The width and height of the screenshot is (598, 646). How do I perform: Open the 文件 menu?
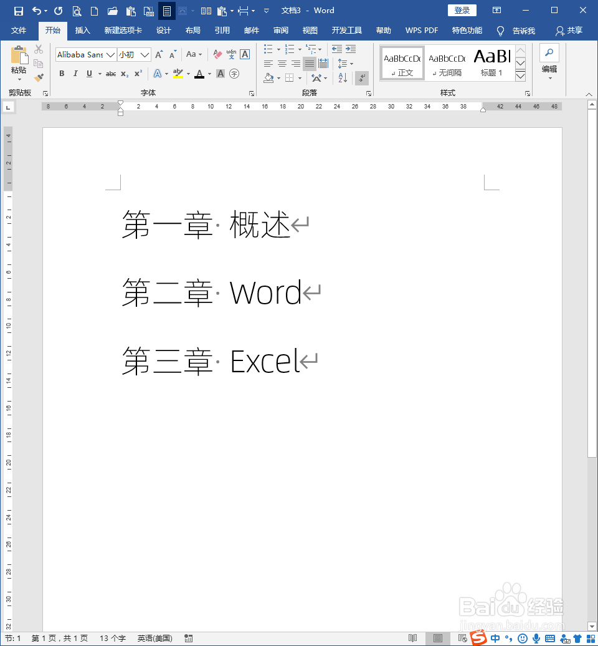[19, 31]
